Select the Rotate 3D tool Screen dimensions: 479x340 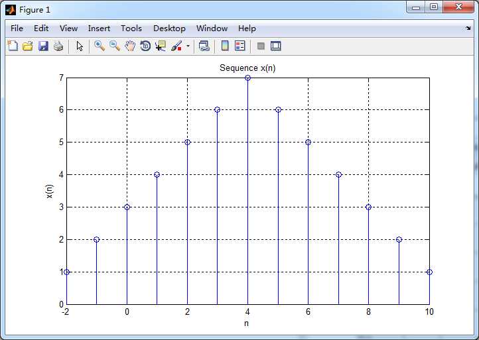145,46
